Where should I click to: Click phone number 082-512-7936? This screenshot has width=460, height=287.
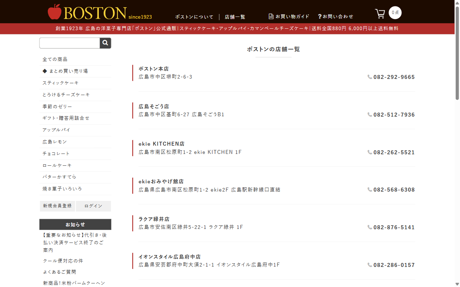click(x=394, y=115)
